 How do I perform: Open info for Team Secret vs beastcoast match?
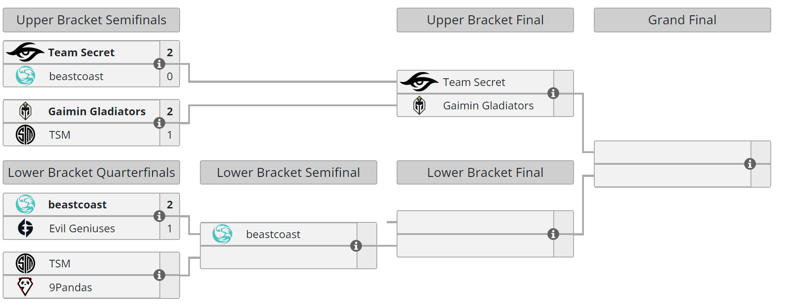click(159, 64)
